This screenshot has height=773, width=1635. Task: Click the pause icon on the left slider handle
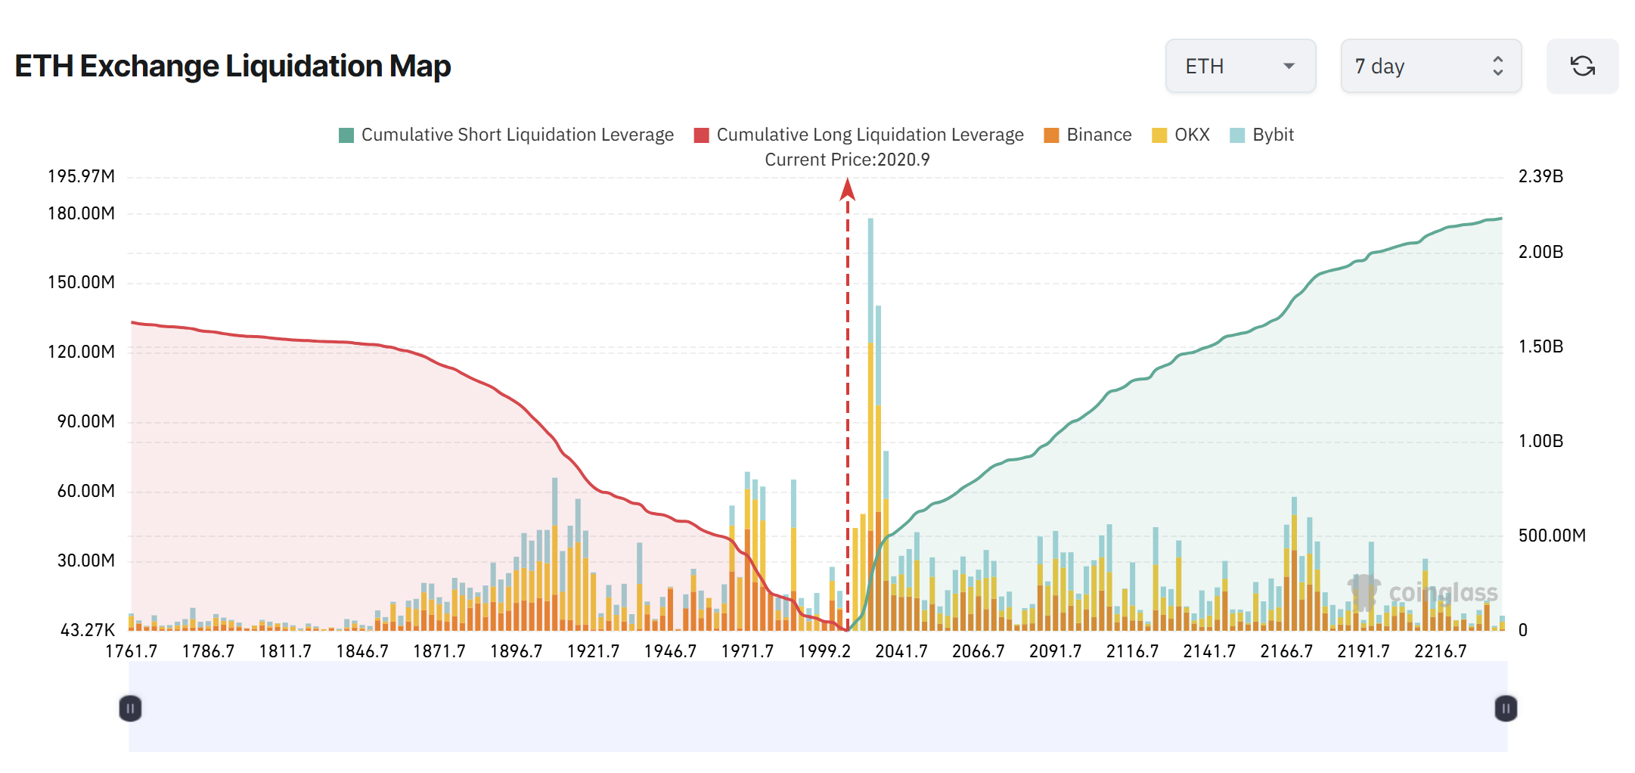[x=130, y=707]
